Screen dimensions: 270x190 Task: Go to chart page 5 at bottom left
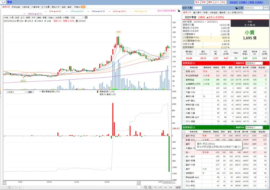click(x=16, y=187)
